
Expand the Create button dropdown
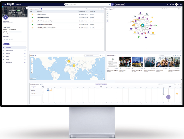coord(6,44)
